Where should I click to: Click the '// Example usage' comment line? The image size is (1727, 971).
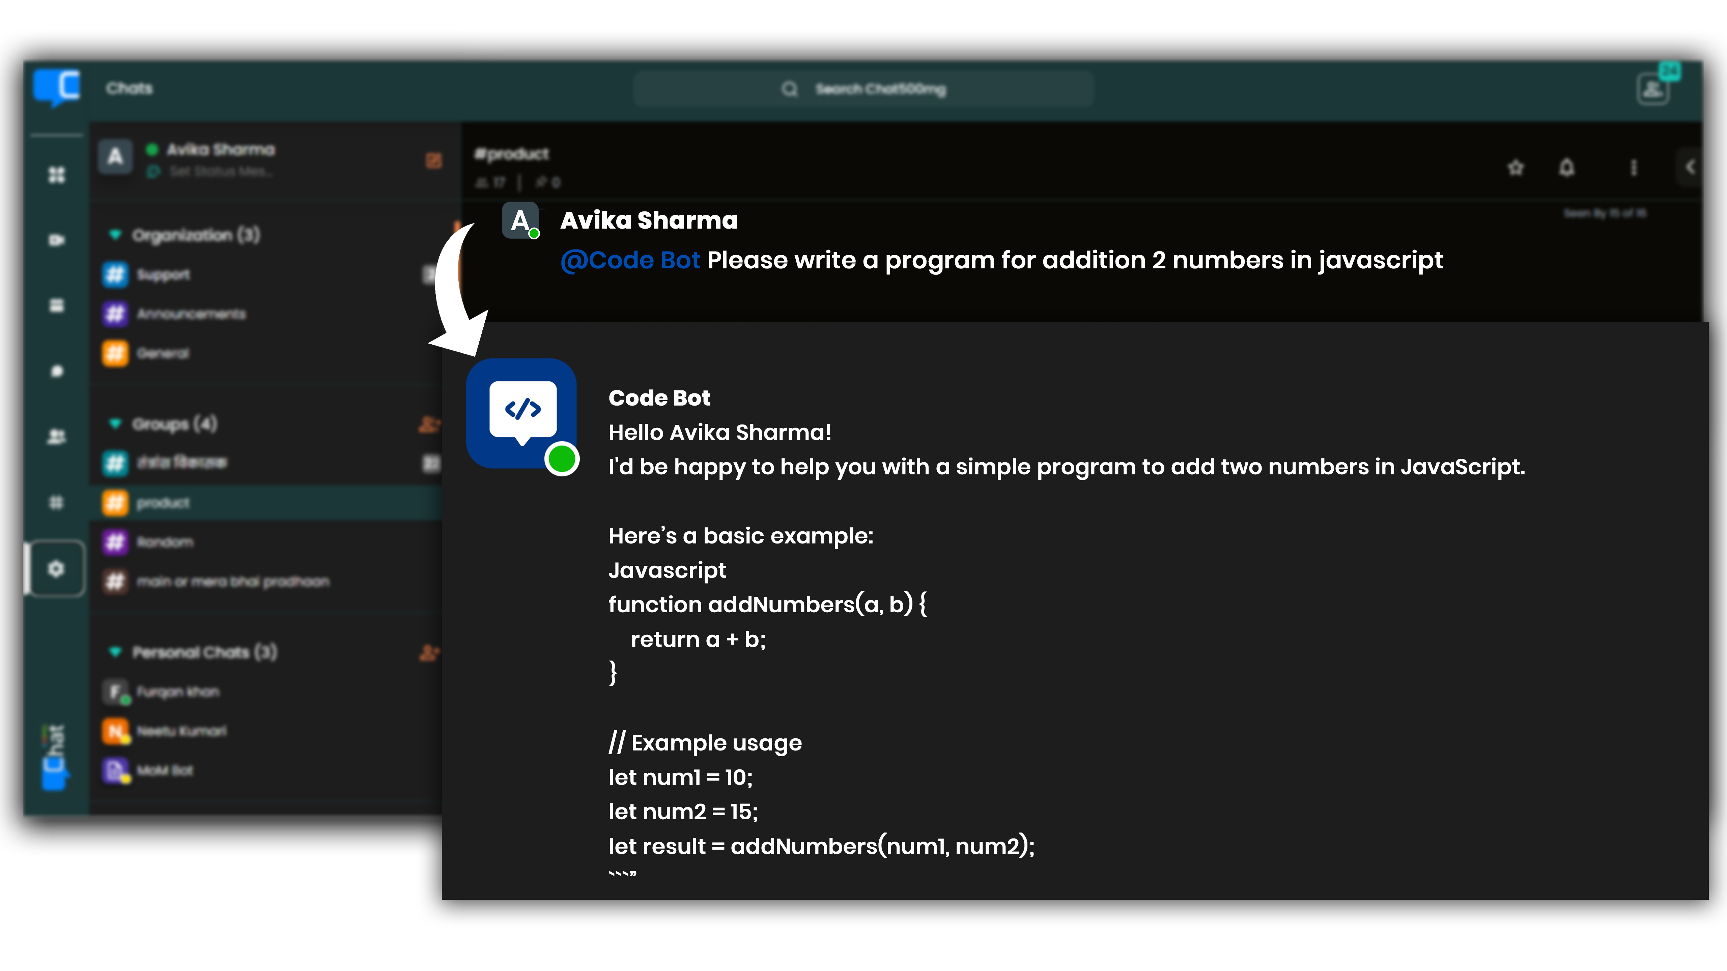[705, 743]
